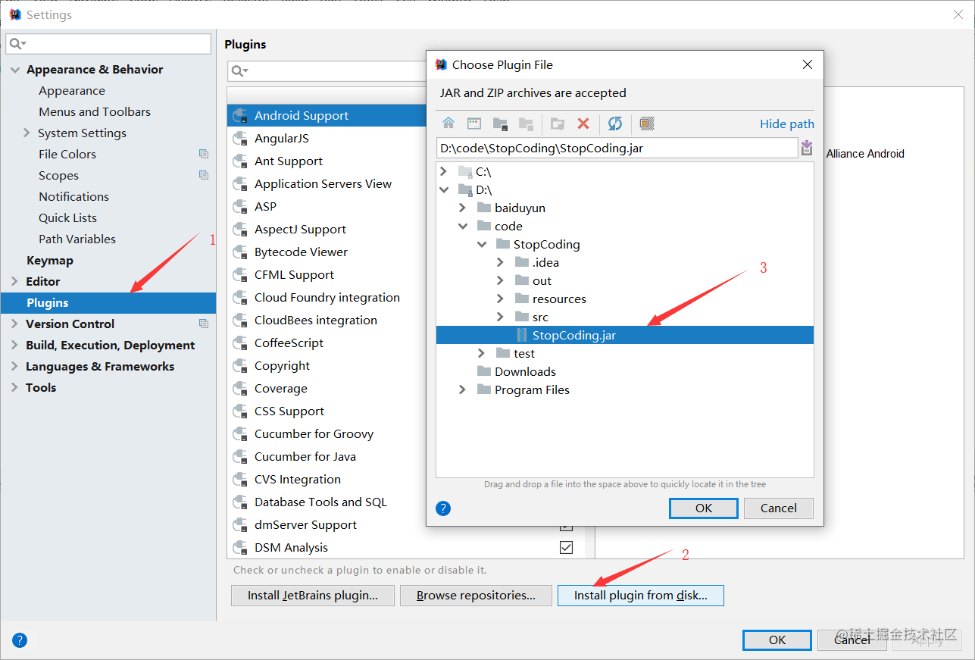The width and height of the screenshot is (975, 660).
Task: Select Android Support in plugin list
Action: tap(327, 116)
